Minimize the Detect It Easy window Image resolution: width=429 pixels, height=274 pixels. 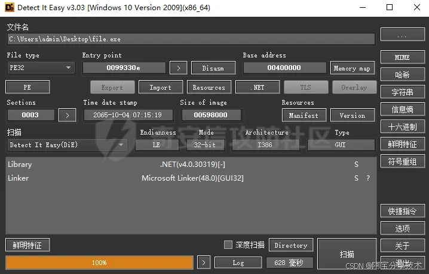tap(363, 7)
